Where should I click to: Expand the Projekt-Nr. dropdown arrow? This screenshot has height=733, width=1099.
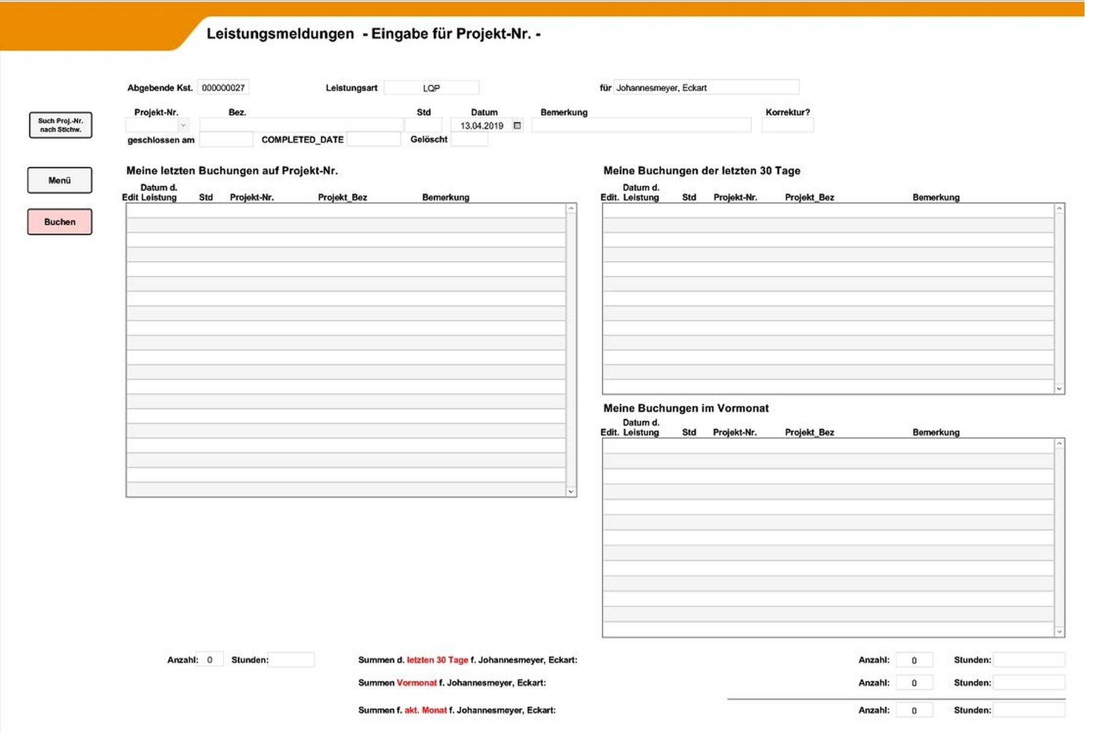pos(183,125)
